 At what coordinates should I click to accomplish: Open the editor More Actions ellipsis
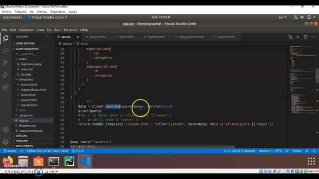[313, 37]
